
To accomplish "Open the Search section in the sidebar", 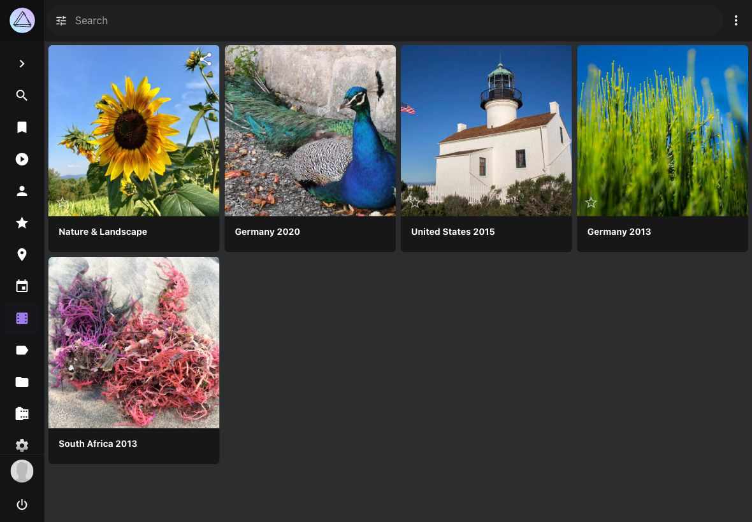I will tap(22, 95).
